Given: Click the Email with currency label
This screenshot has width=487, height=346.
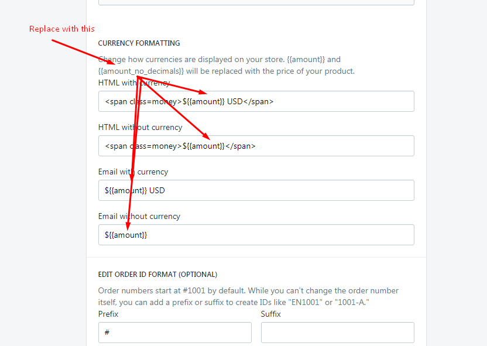Looking at the screenshot, I should (133, 172).
